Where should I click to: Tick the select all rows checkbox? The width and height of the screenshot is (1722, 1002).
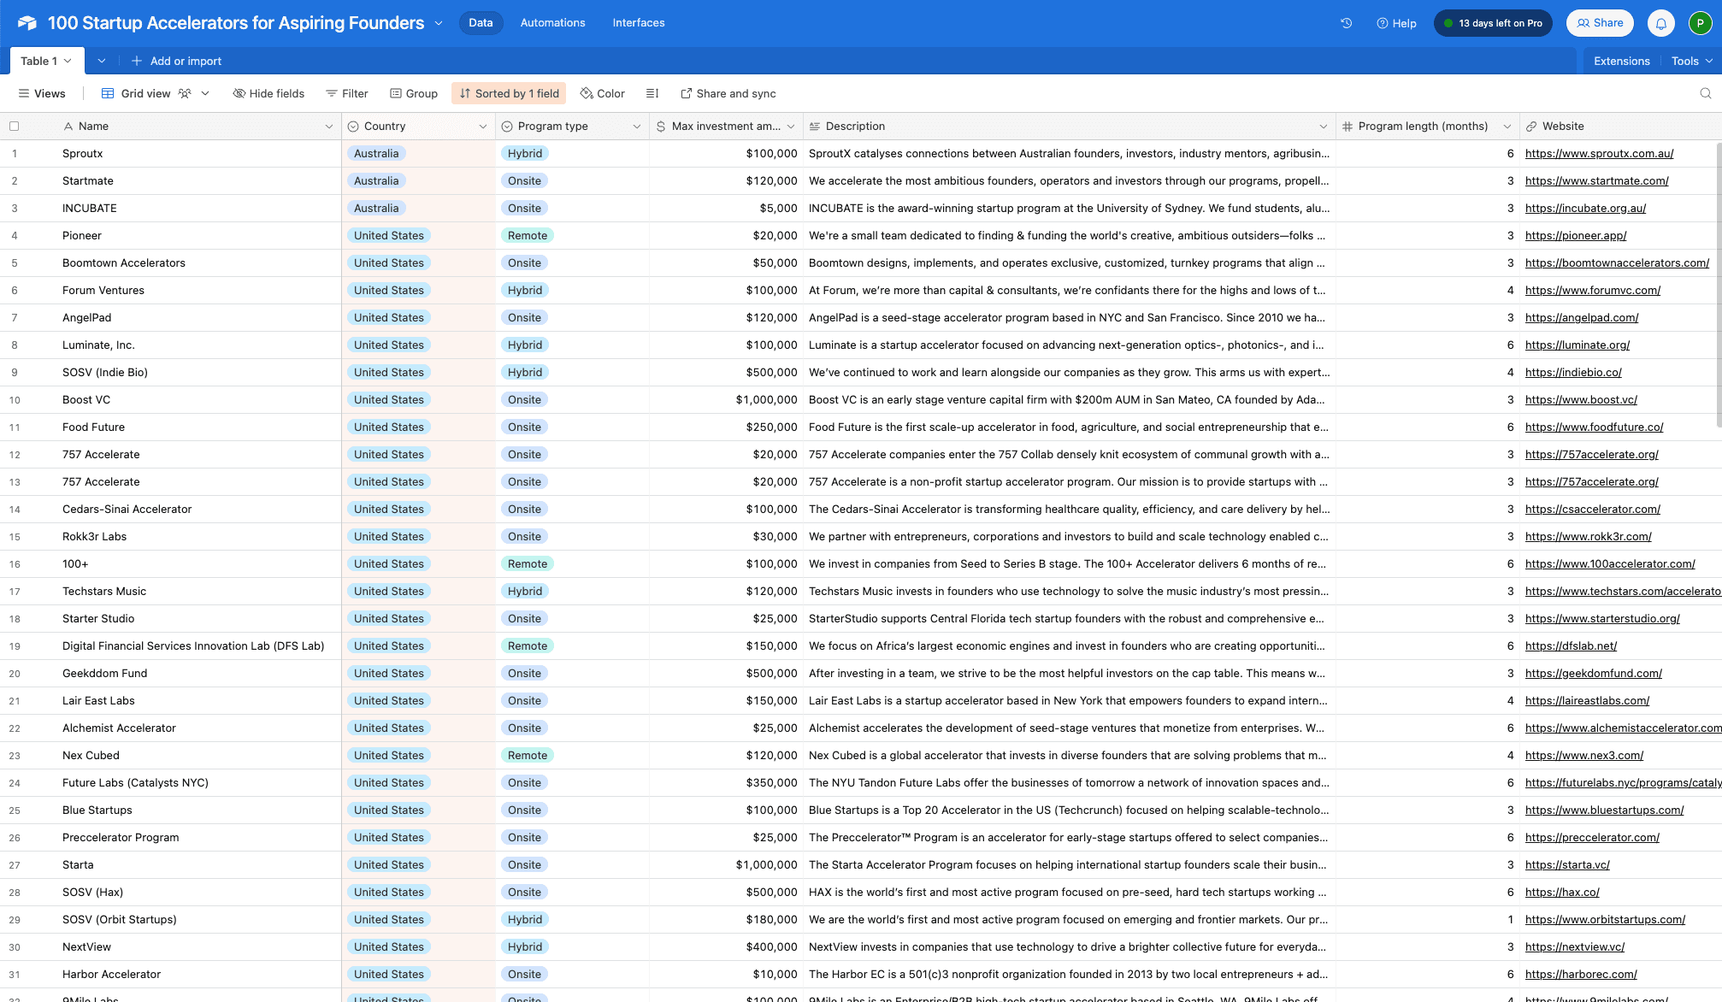[x=14, y=126]
